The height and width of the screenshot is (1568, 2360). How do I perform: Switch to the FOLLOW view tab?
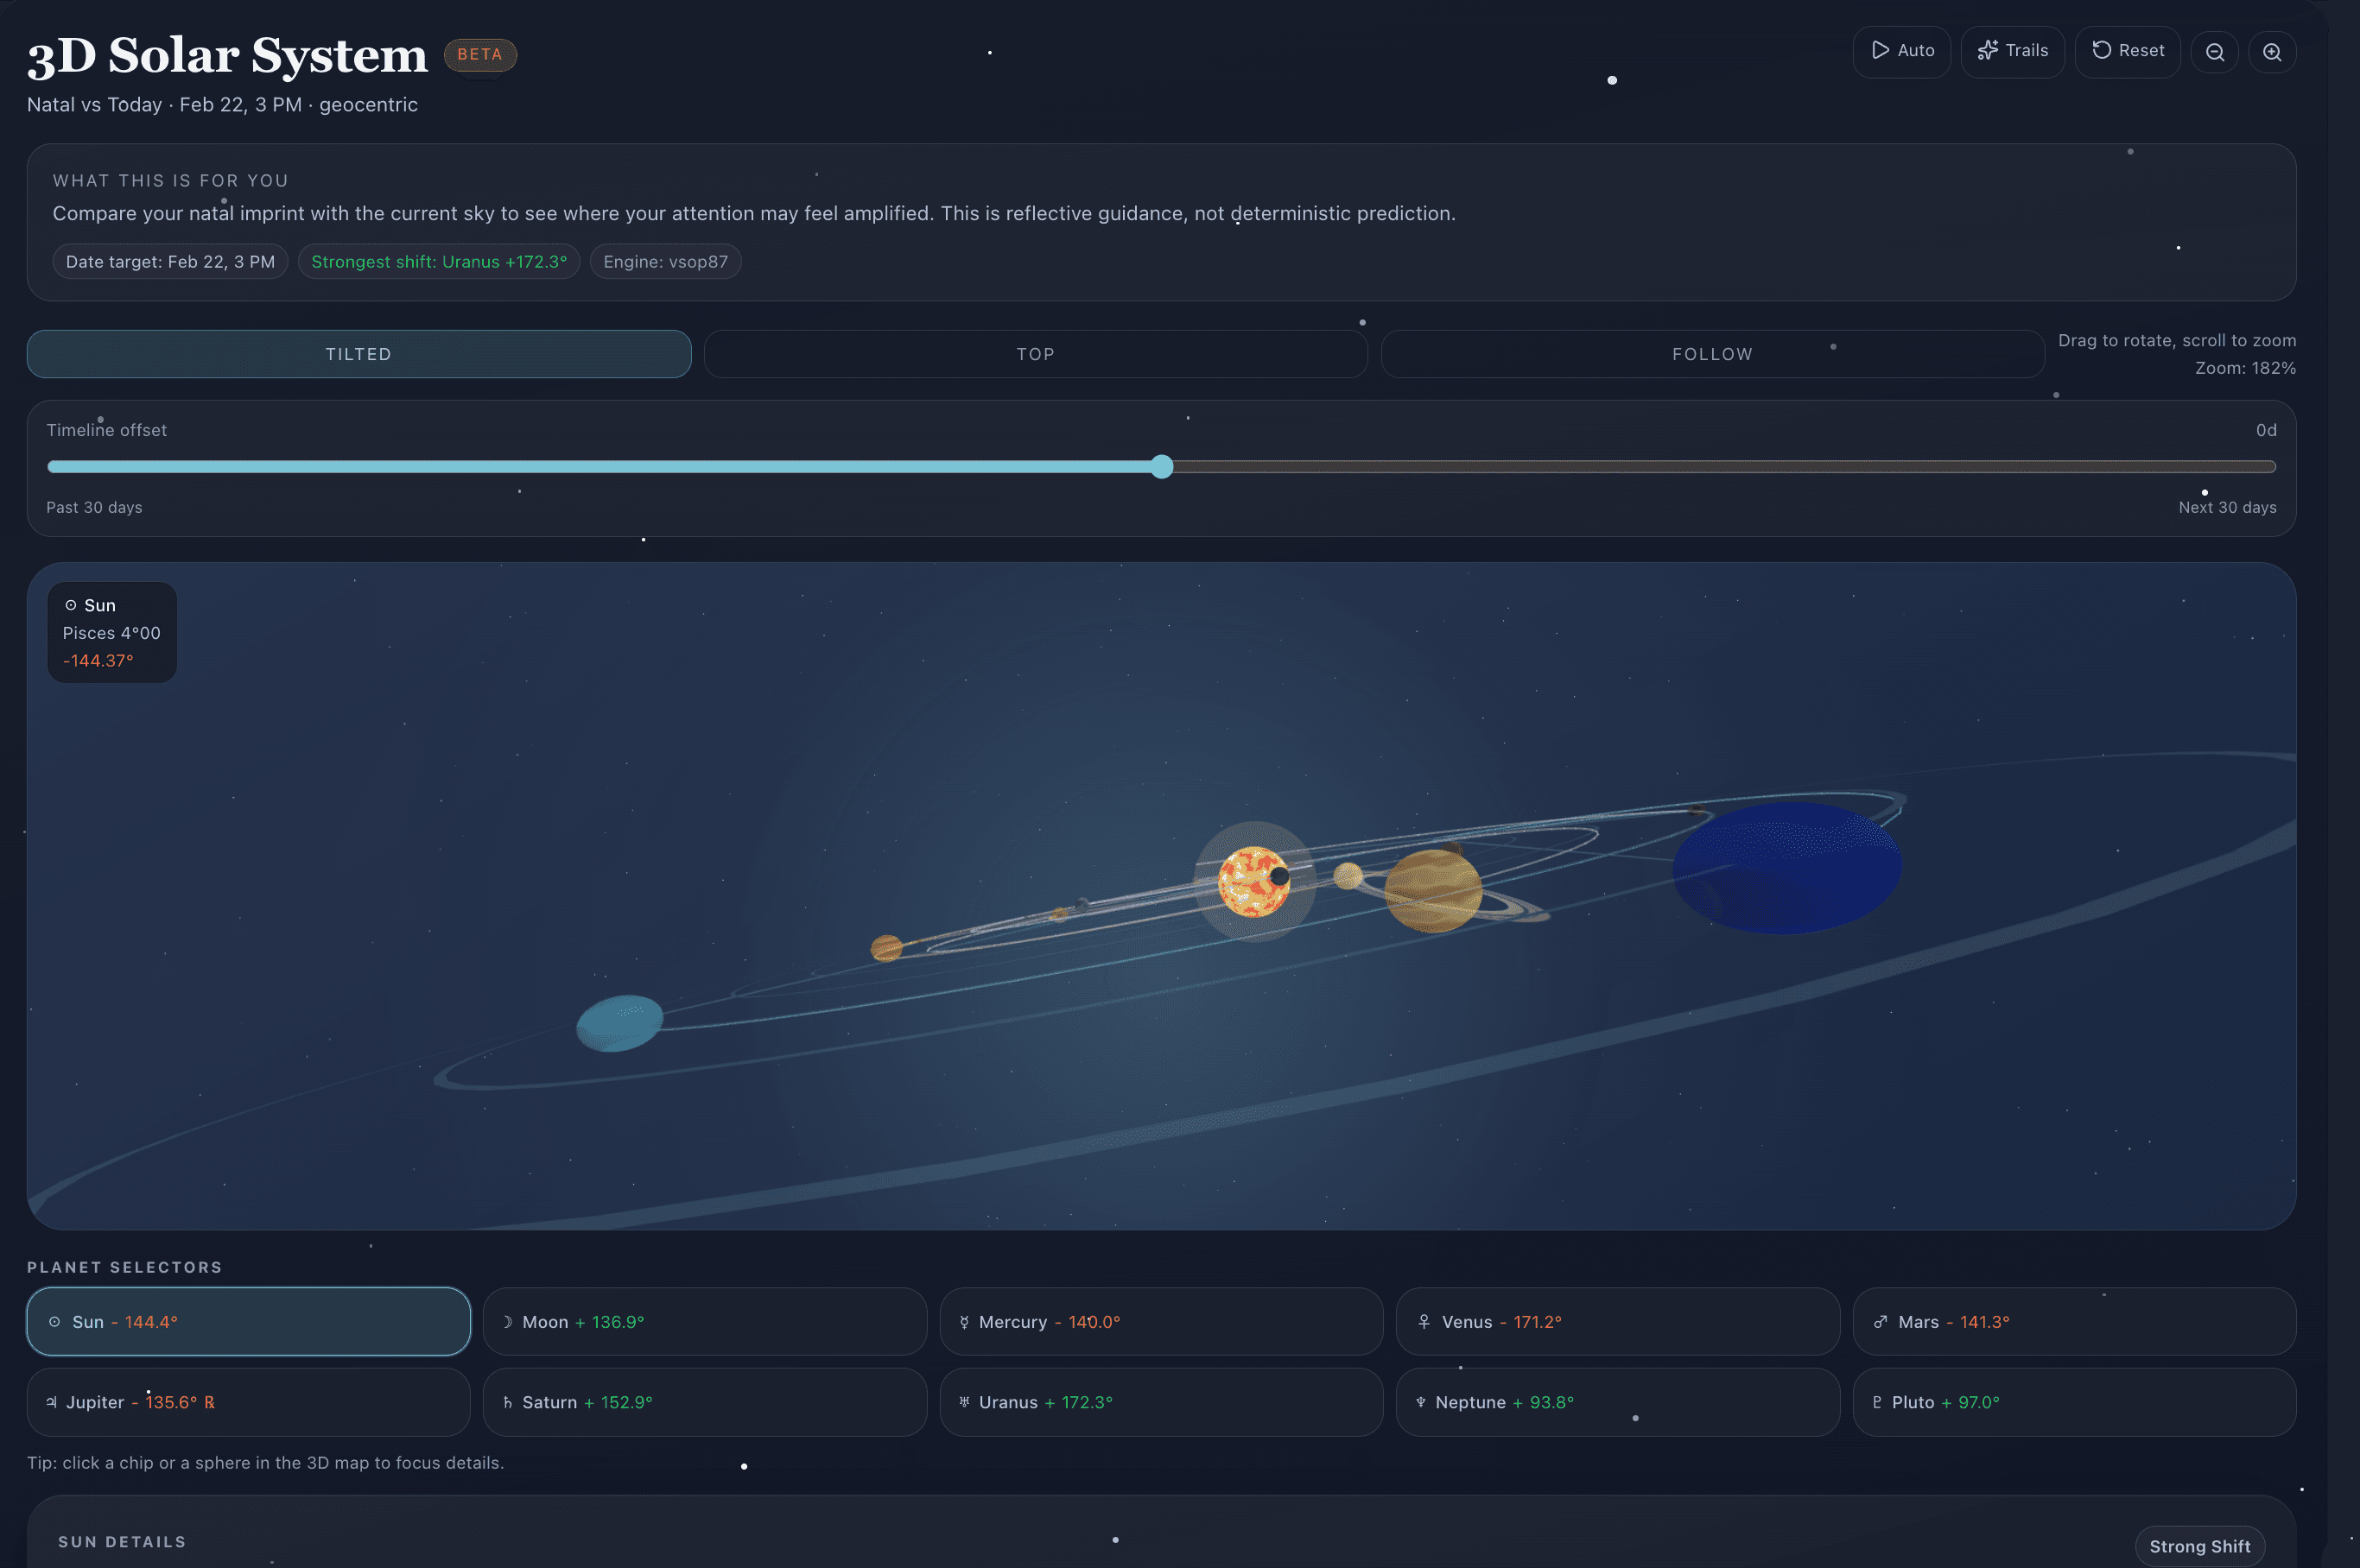pyautogui.click(x=1713, y=353)
